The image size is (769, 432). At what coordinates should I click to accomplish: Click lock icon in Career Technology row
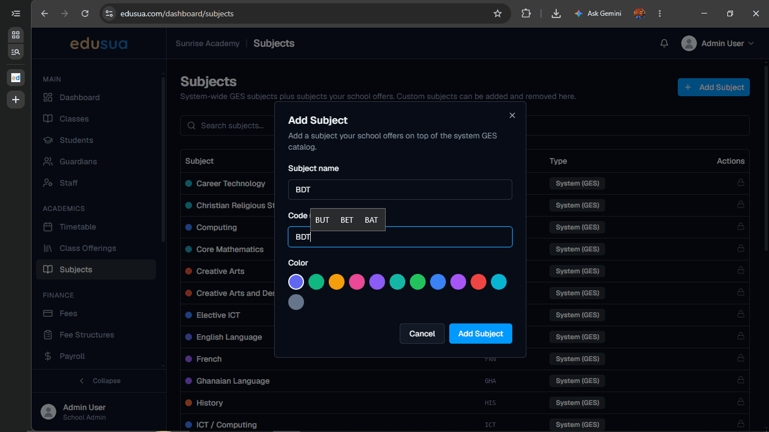pos(740,183)
